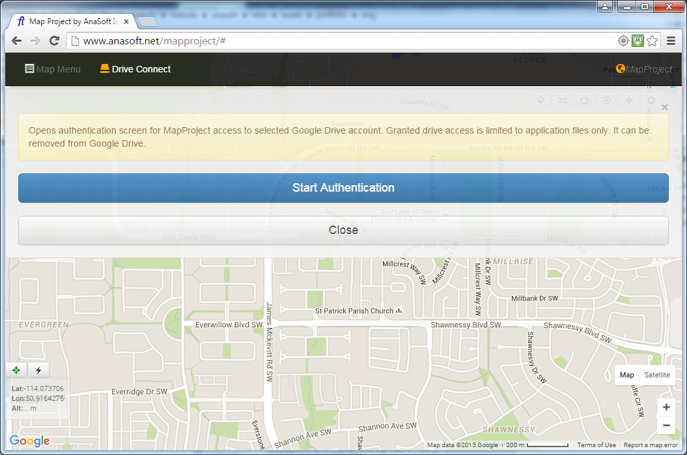
Task: Click the location target icon in address bar
Action: tap(623, 41)
